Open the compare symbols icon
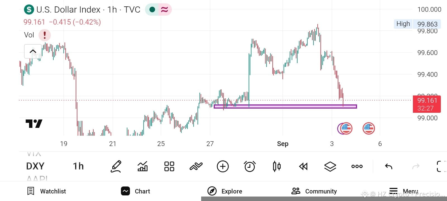 point(196,166)
